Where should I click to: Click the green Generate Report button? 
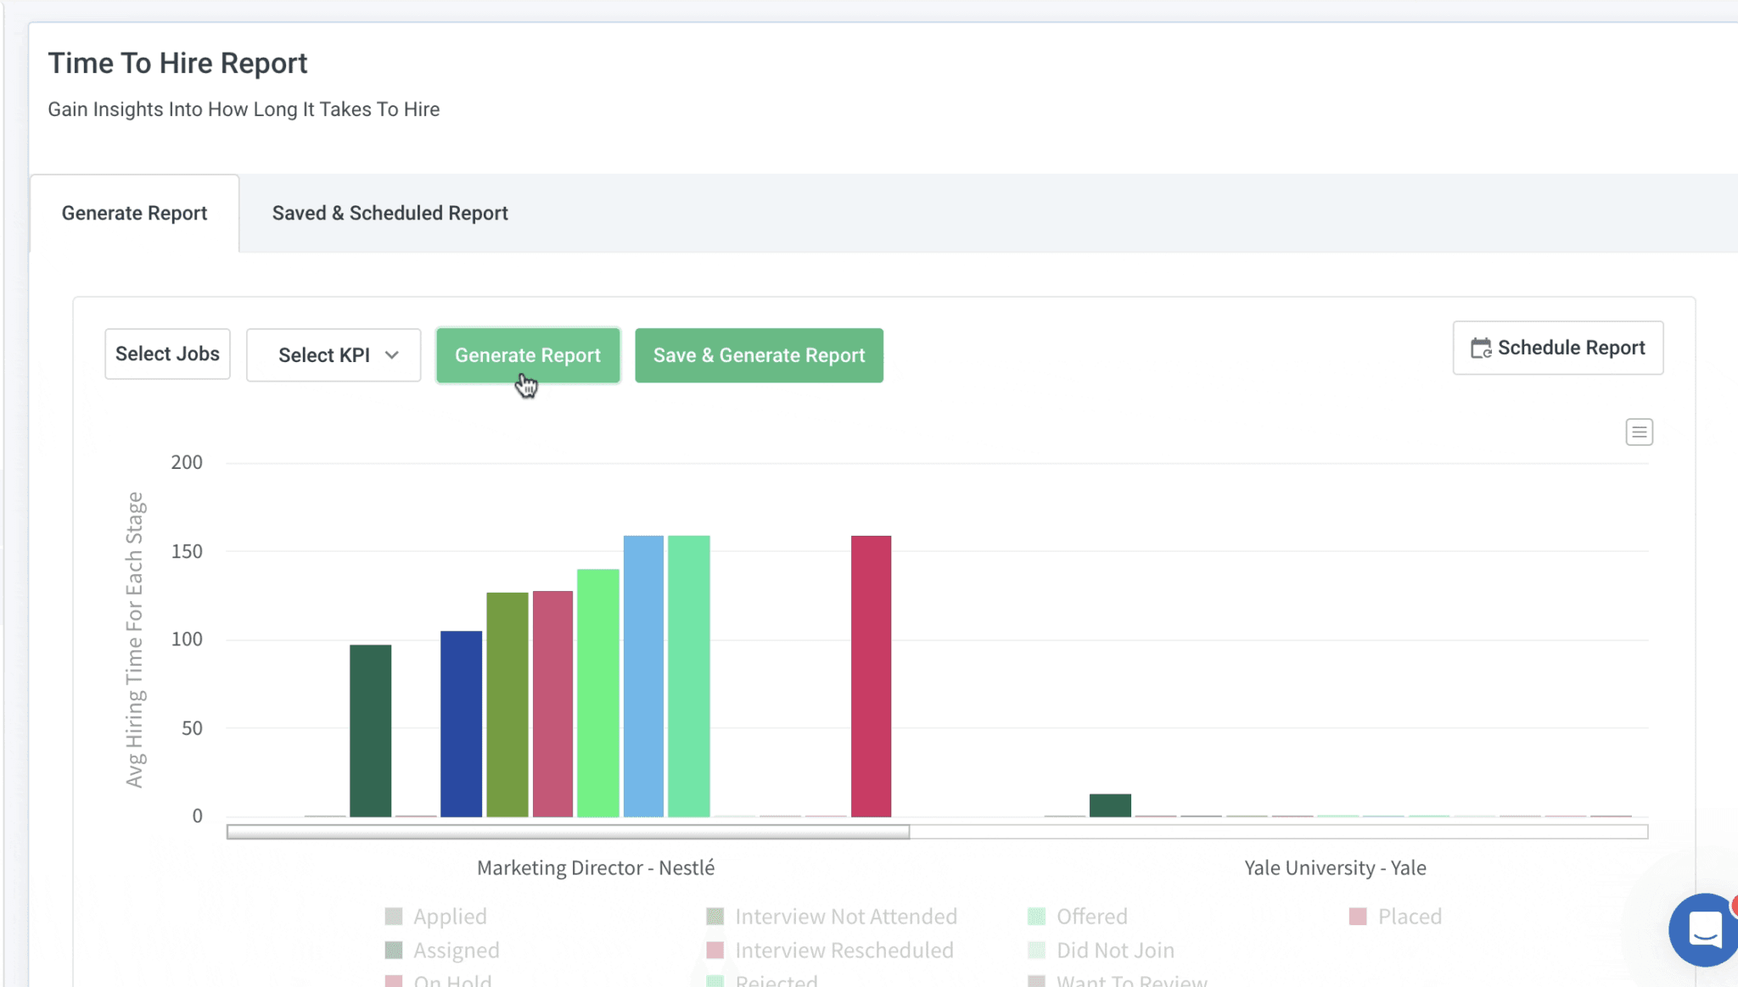point(527,355)
